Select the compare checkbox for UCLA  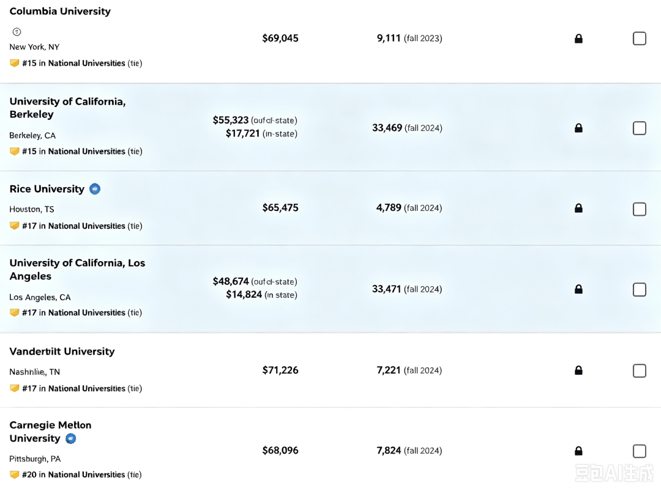tap(639, 290)
